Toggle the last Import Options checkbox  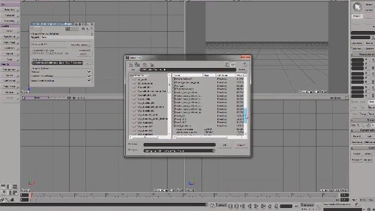point(89,80)
